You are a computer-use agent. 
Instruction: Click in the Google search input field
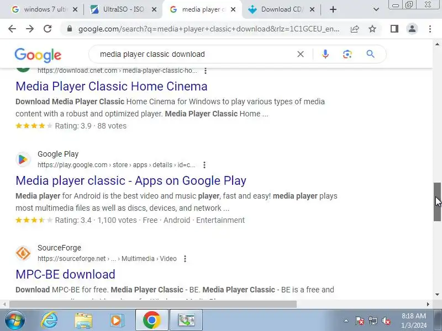[x=194, y=54]
